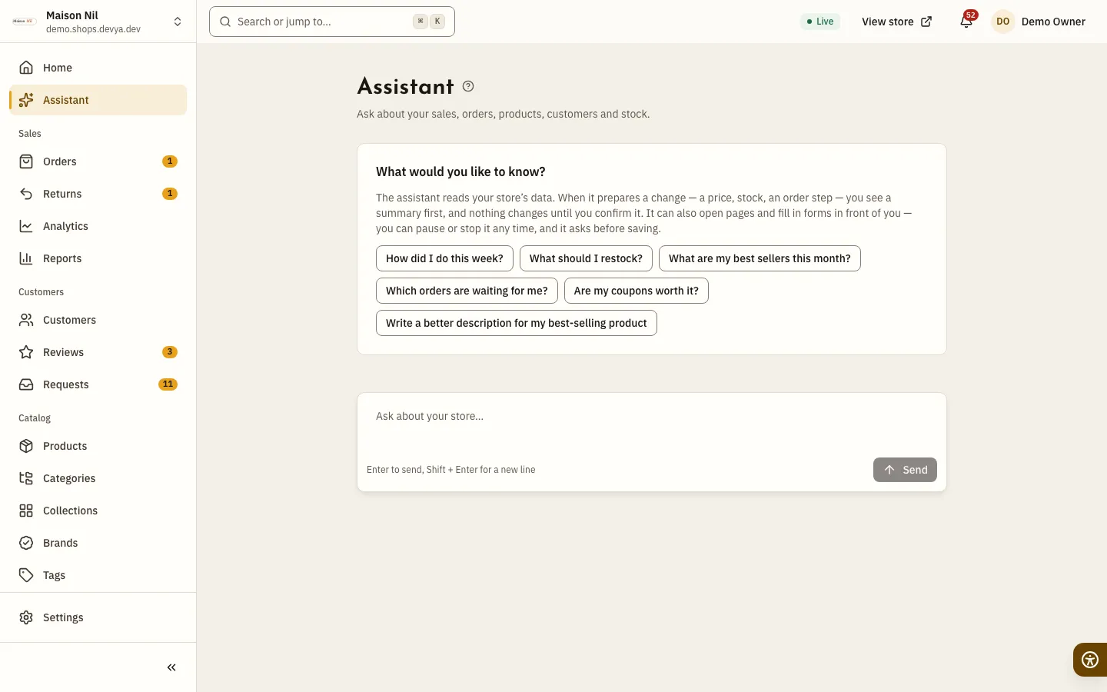Select the Assistant sparkle icon in sidebar
This screenshot has height=692, width=1107.
[26, 100]
